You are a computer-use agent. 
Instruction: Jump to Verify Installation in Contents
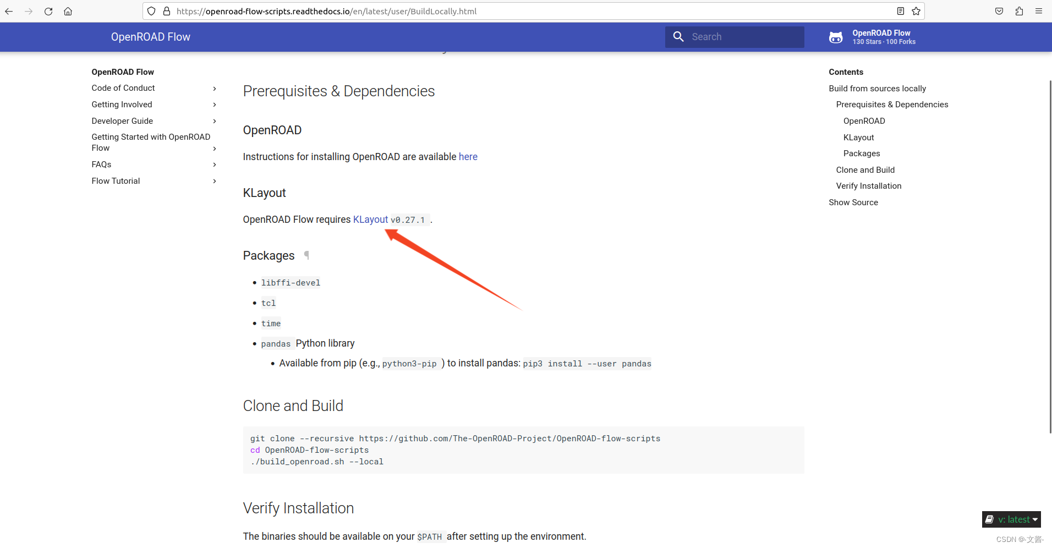869,186
